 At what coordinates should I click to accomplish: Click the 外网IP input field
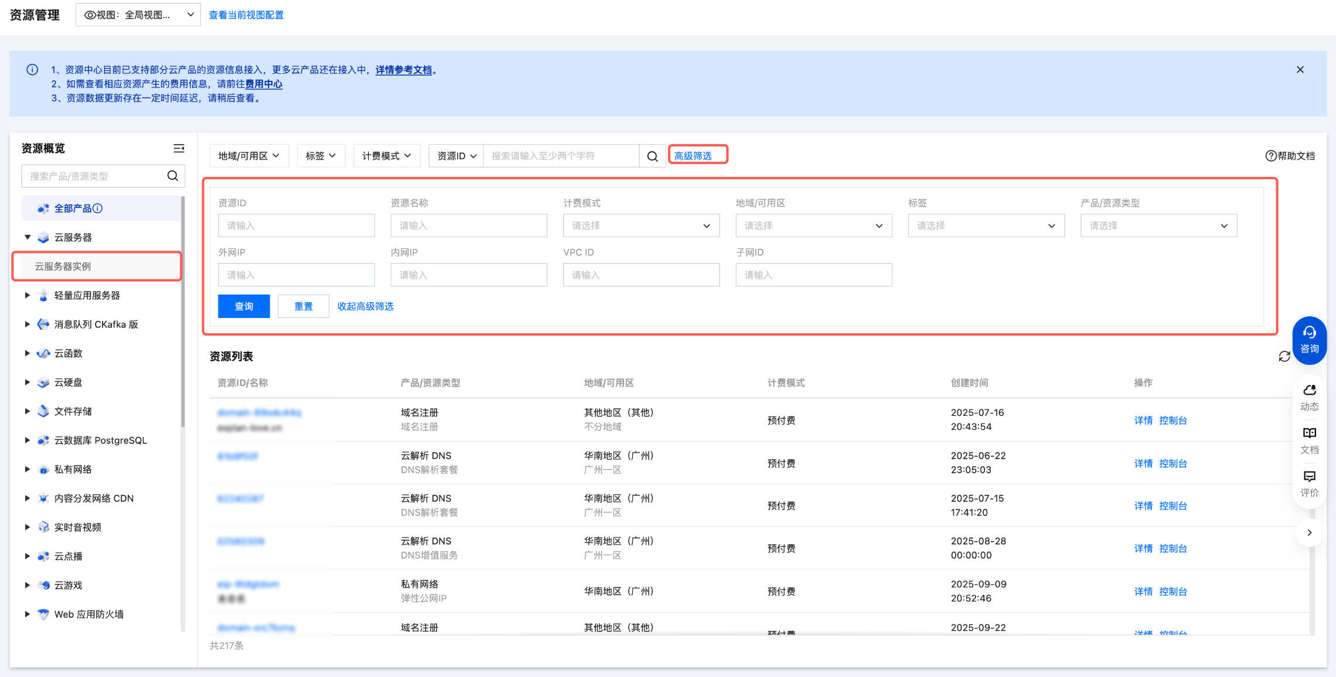pos(296,275)
